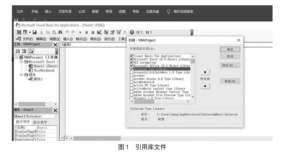Collapse the 模块 folder in project tree
Screen dimensions: 284x153
(x=21, y=75)
